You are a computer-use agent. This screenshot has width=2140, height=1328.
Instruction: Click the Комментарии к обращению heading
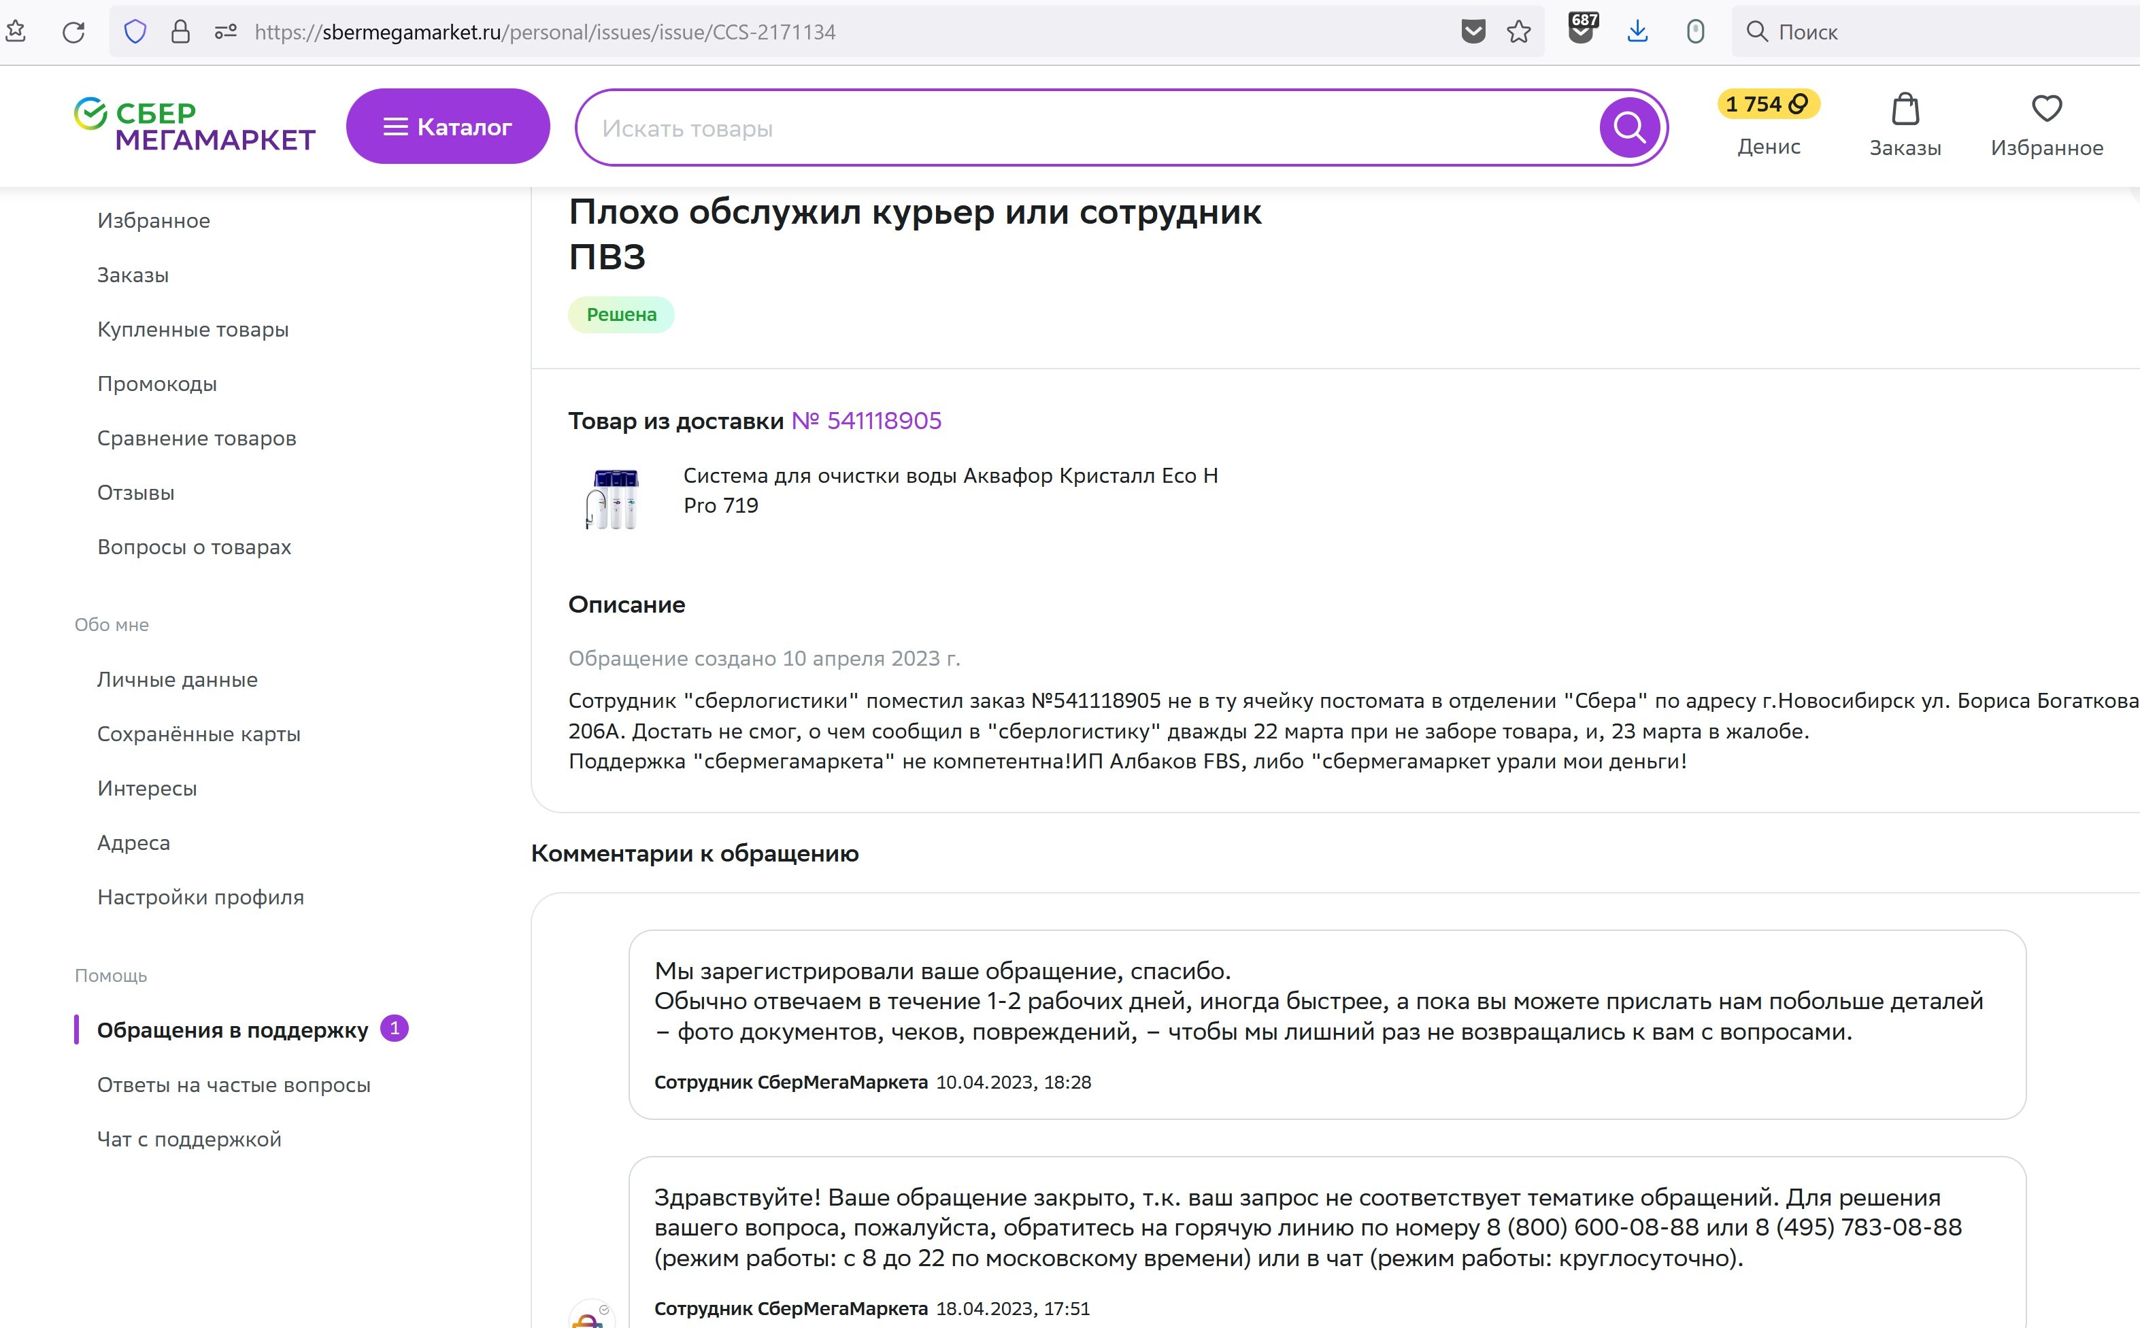(695, 854)
